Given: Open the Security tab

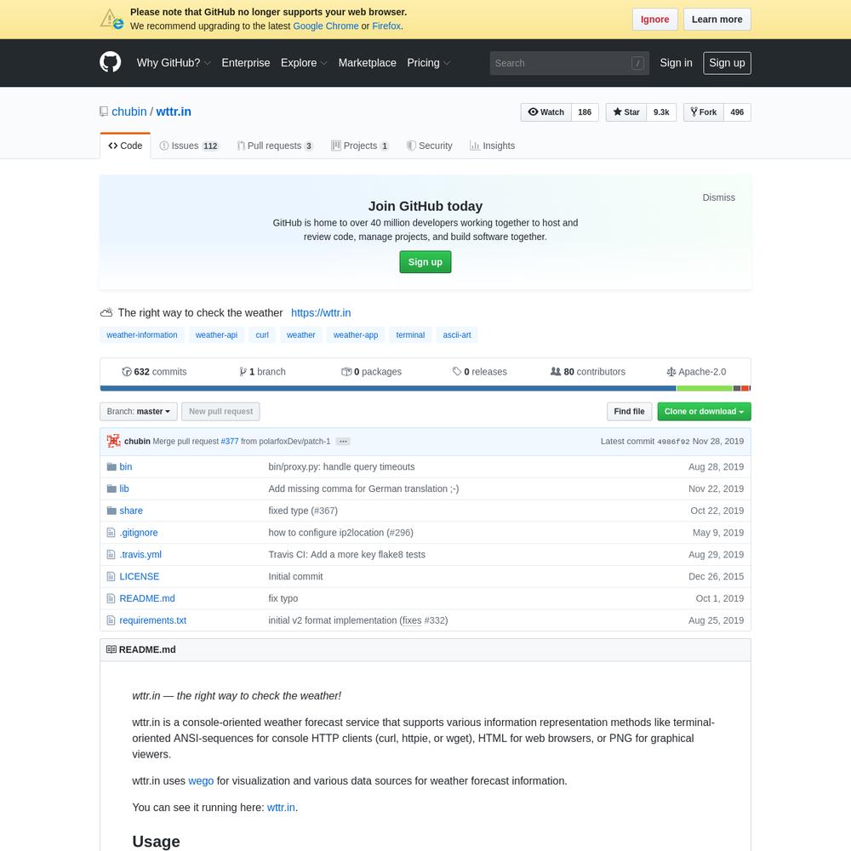Looking at the screenshot, I should click(429, 146).
